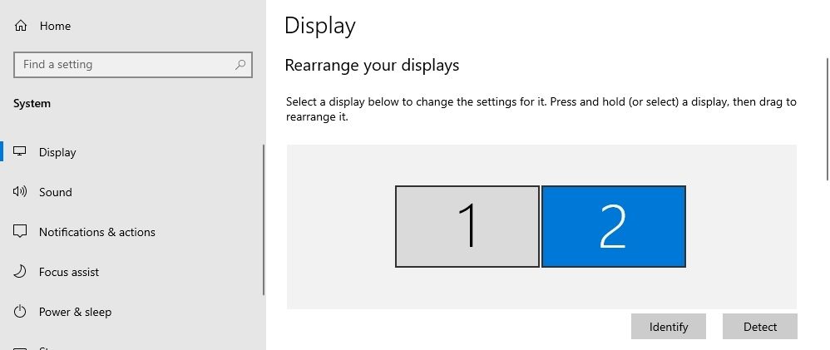Click the Home house icon
Image resolution: width=830 pixels, height=350 pixels.
pos(21,26)
